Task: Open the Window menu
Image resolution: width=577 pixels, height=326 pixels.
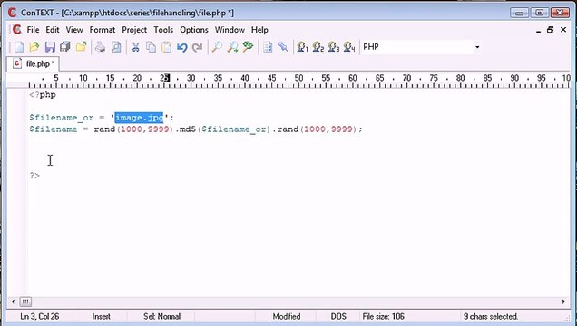Action: pyautogui.click(x=230, y=30)
